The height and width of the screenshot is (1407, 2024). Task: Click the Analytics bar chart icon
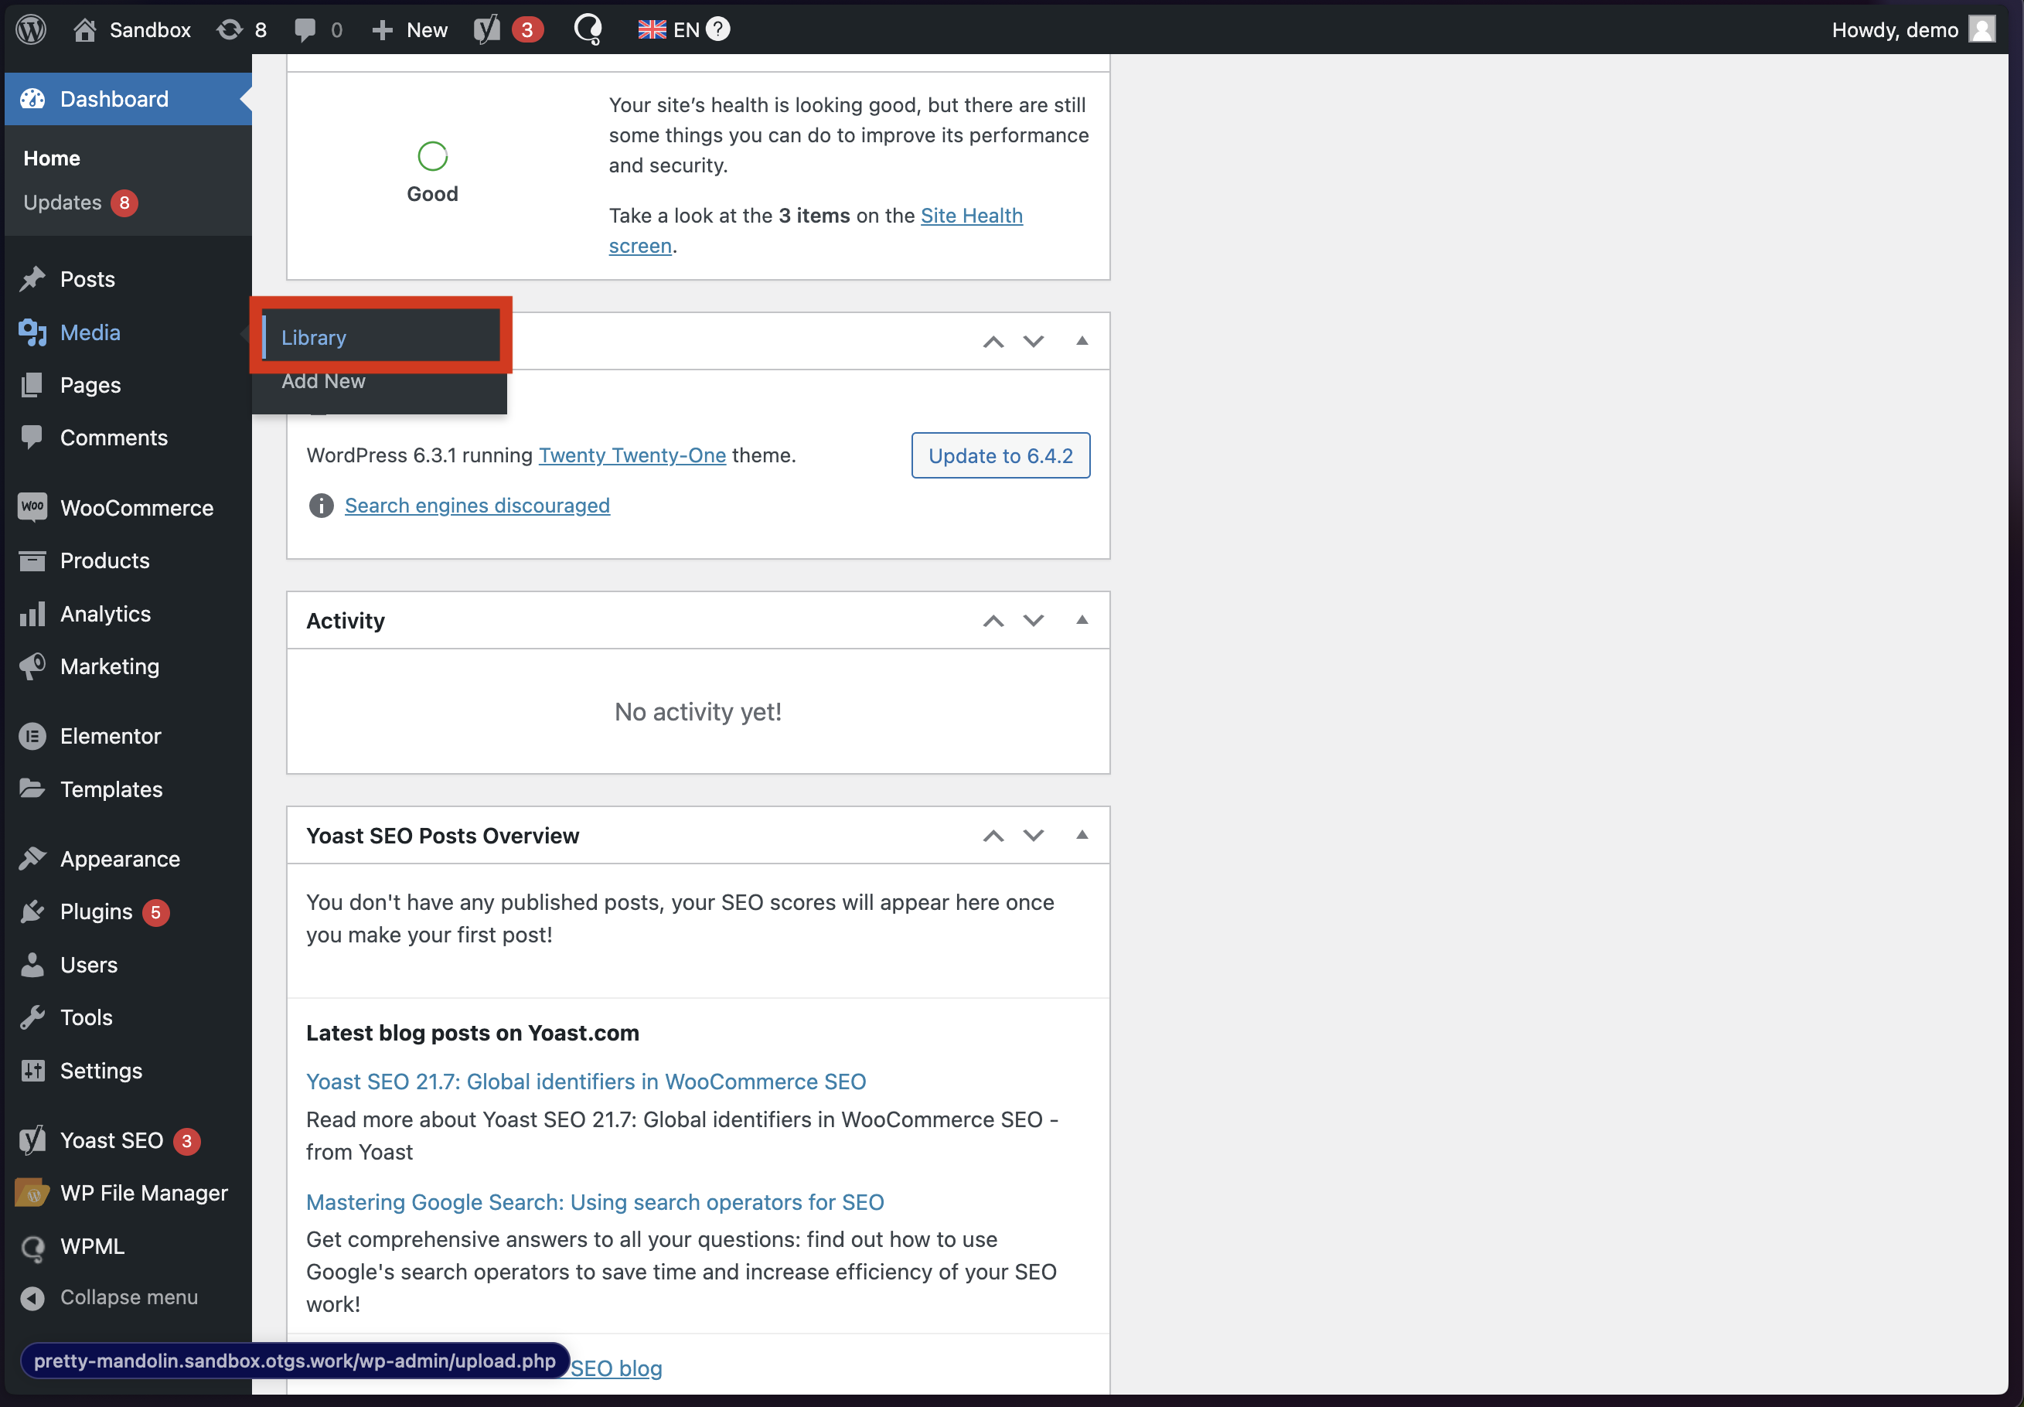[x=32, y=614]
